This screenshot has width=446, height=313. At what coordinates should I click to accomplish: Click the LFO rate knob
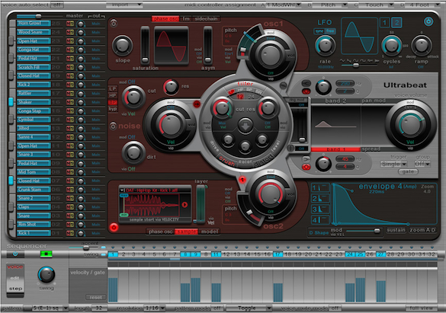(325, 46)
